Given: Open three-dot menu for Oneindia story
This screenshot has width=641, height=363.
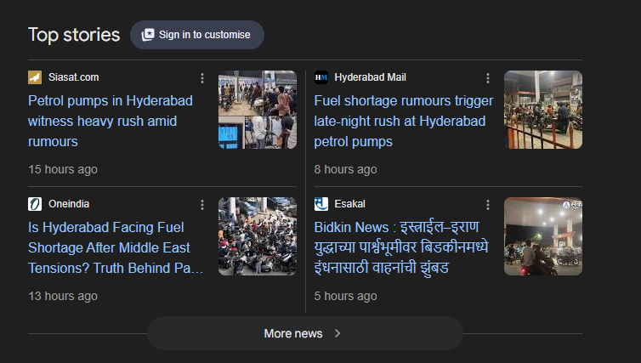Looking at the screenshot, I should pyautogui.click(x=202, y=205).
